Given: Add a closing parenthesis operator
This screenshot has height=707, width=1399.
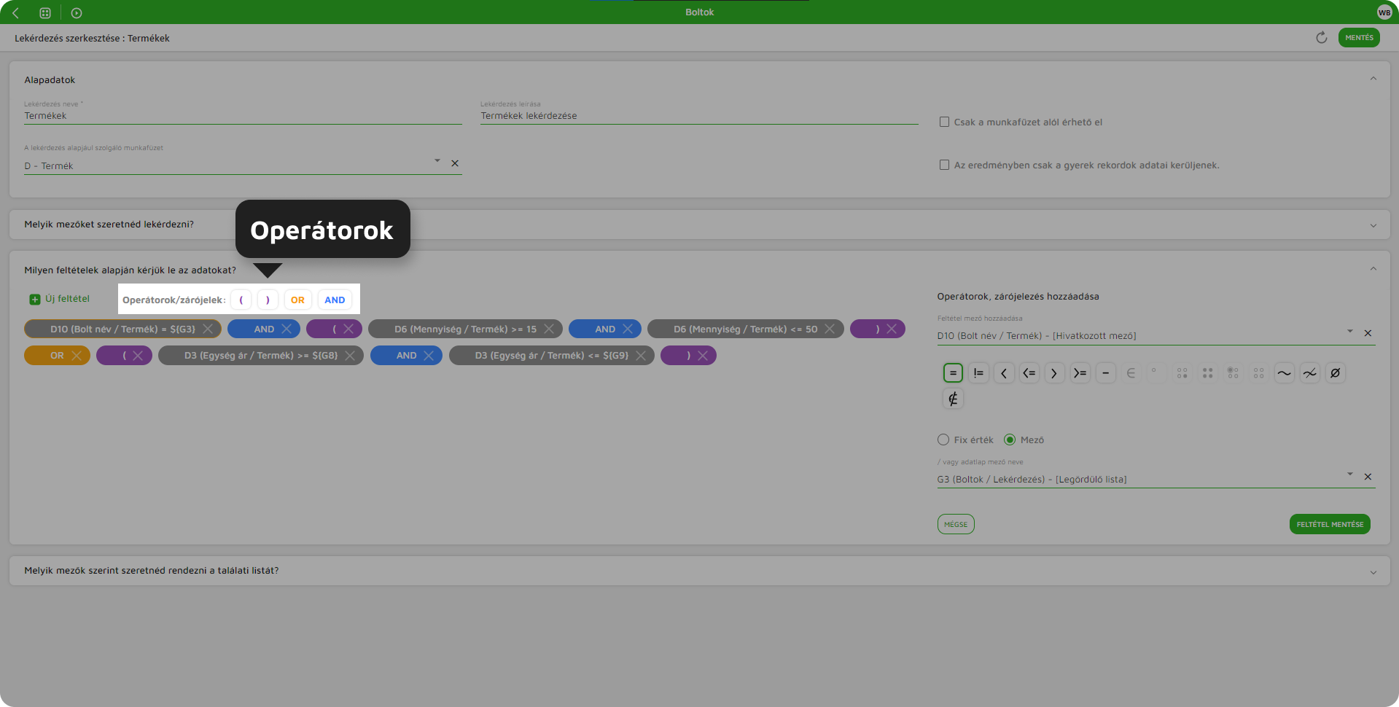Looking at the screenshot, I should [268, 300].
